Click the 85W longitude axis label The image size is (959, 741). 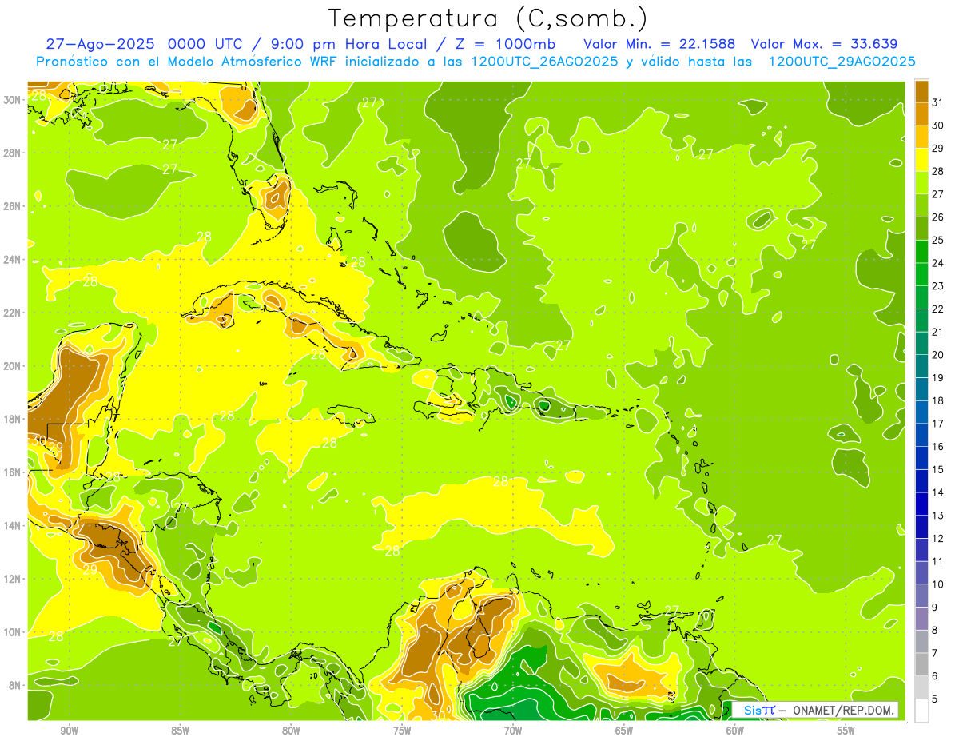coord(180,731)
